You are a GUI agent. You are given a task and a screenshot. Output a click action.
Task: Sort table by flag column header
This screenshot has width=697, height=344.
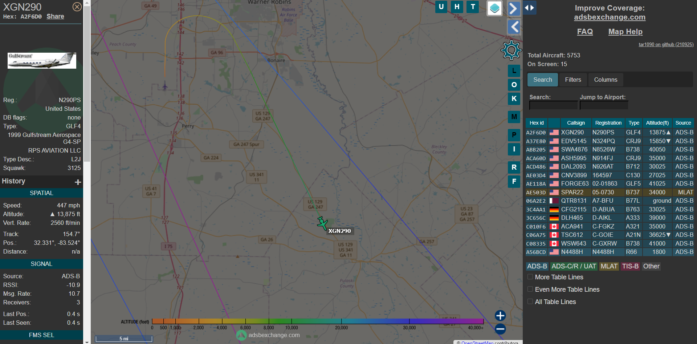pos(554,123)
